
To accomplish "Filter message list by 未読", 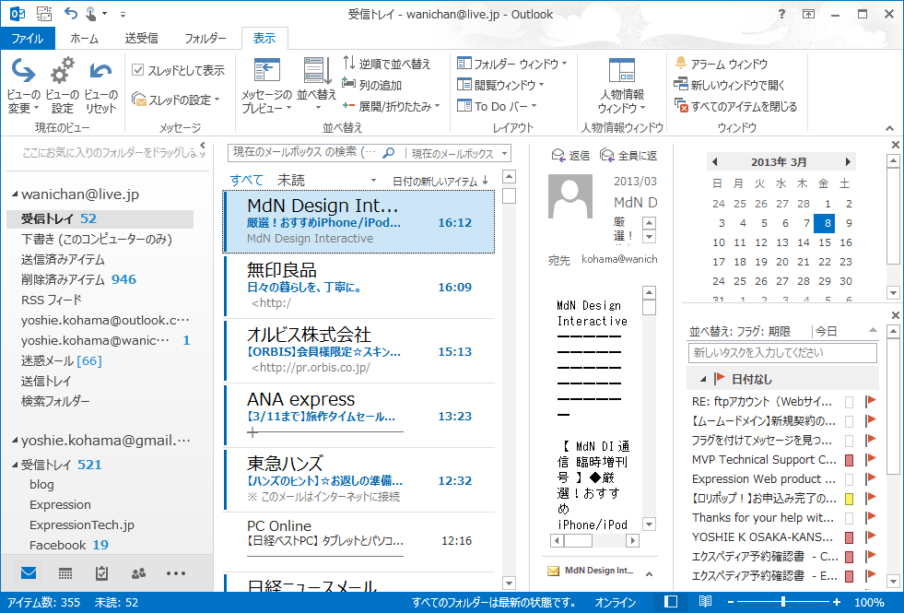I will coord(290,180).
